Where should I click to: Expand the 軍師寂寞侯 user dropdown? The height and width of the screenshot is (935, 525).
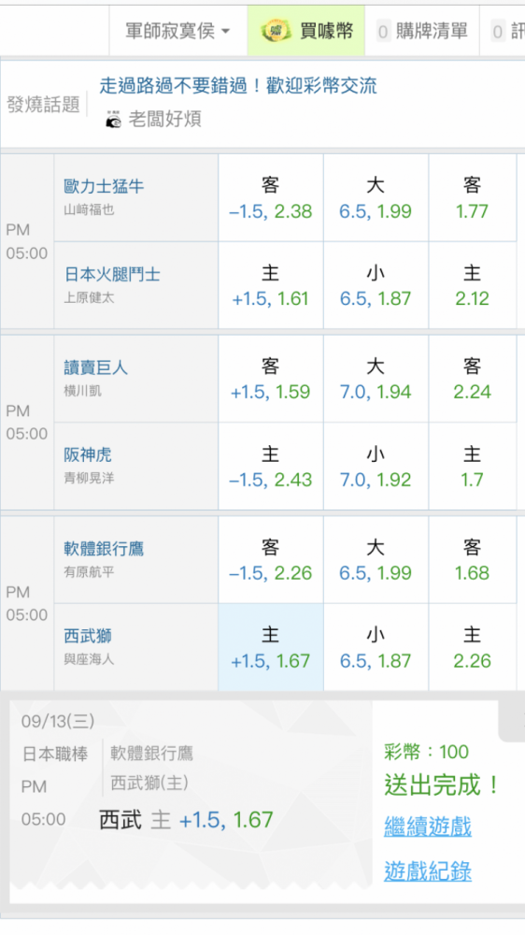177,31
